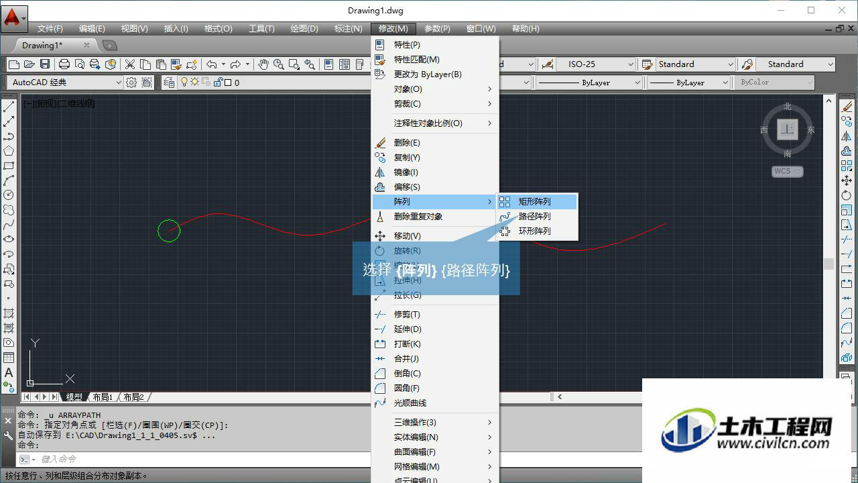This screenshot has width=858, height=483.
Task: Select the Ellipse draw tool
Action: coord(9,239)
